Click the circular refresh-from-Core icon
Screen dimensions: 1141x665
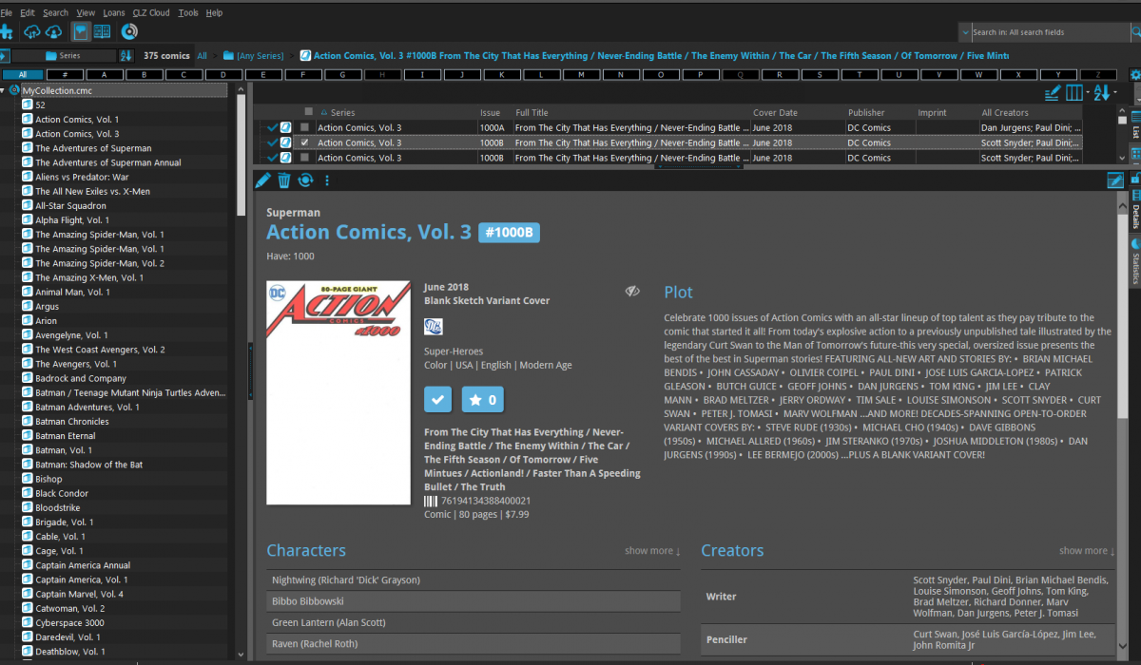(x=305, y=180)
